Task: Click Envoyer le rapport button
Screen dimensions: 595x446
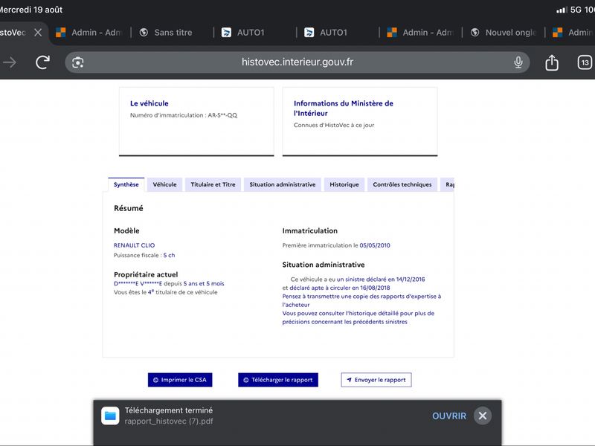Action: click(x=376, y=380)
